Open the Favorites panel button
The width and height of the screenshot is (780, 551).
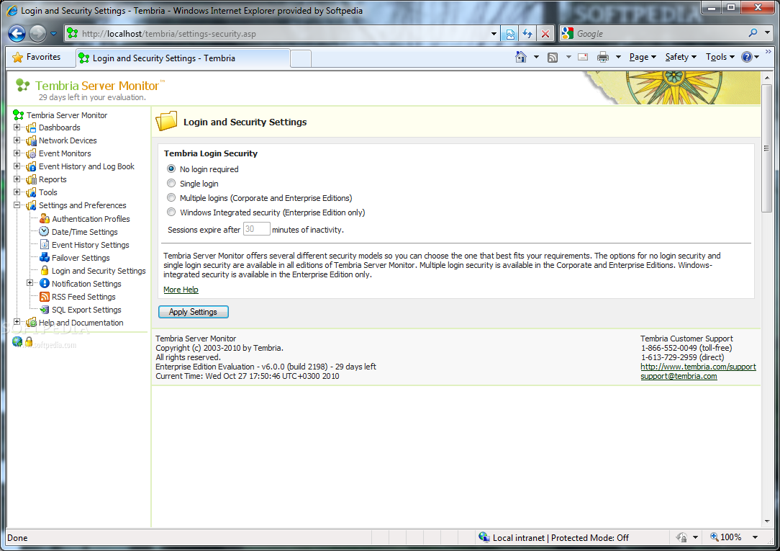coord(36,57)
